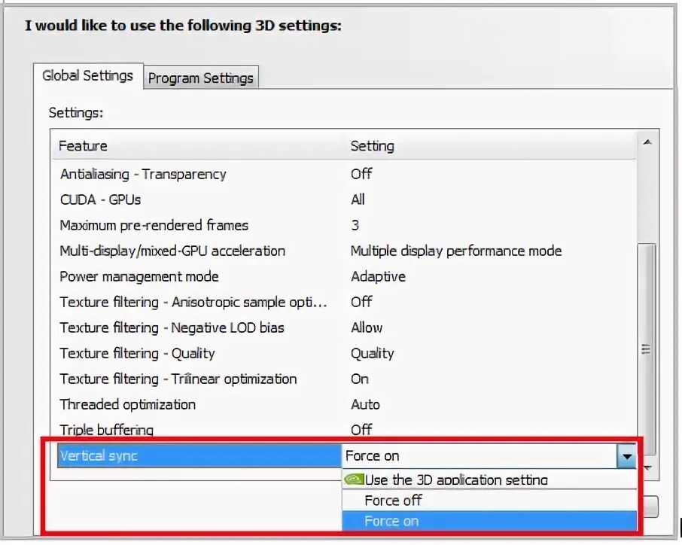Switch to the Program Settings tab
Screen dimensions: 682x545
(201, 78)
